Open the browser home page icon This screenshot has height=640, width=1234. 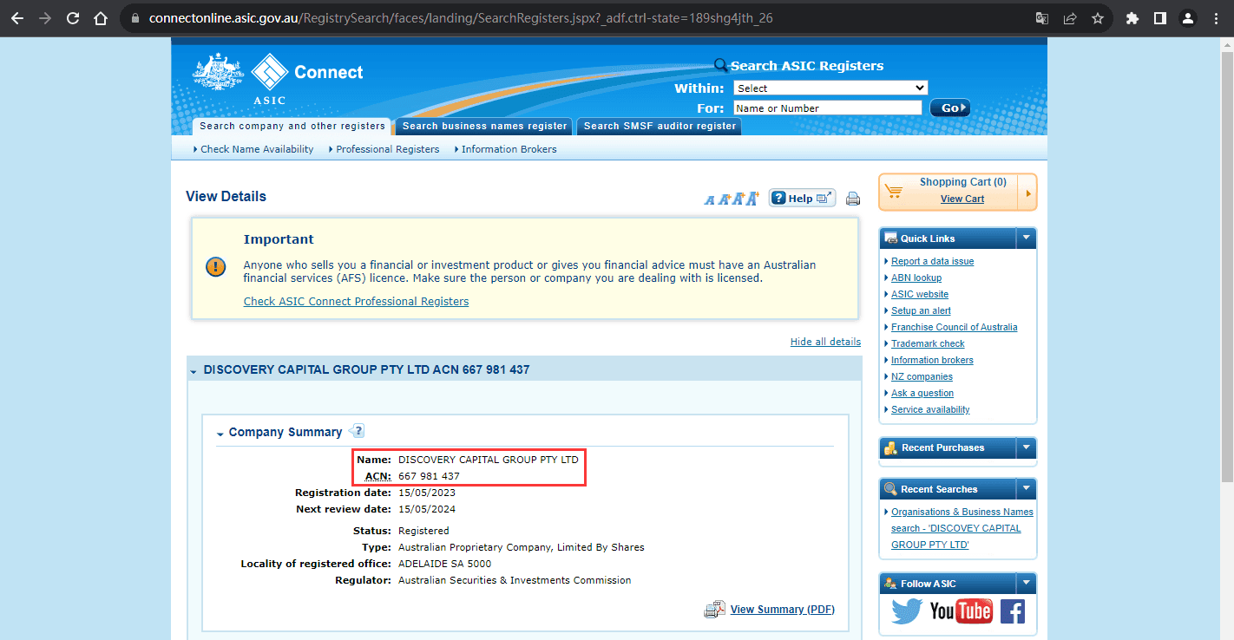pyautogui.click(x=101, y=18)
